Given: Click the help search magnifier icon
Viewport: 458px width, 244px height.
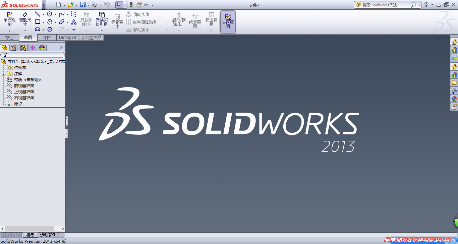Looking at the screenshot, I should [413, 5].
